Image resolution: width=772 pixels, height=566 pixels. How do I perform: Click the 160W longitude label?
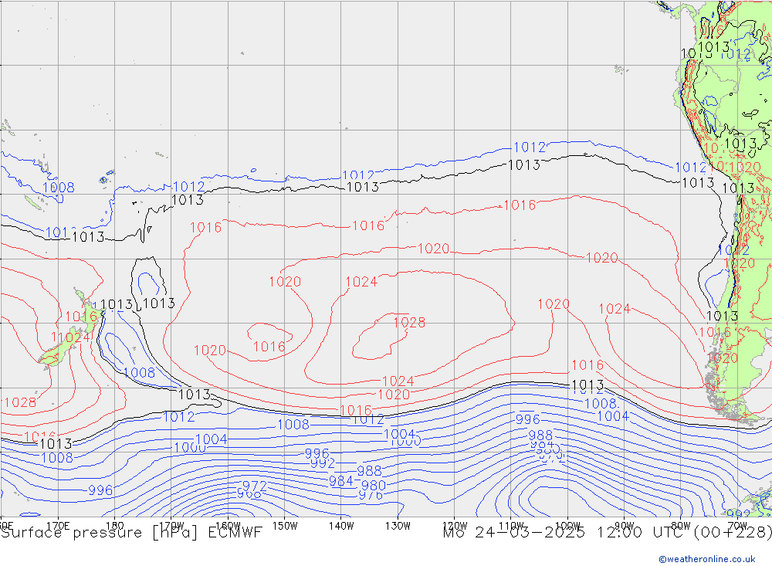pos(228,526)
